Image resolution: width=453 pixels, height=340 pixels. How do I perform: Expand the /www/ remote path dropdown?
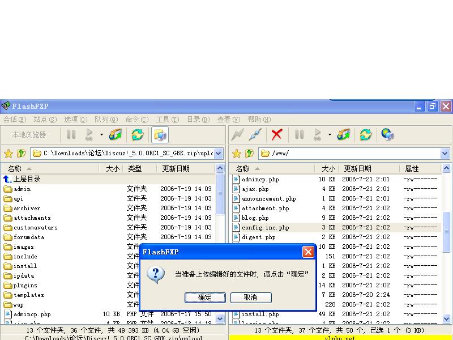click(x=445, y=153)
